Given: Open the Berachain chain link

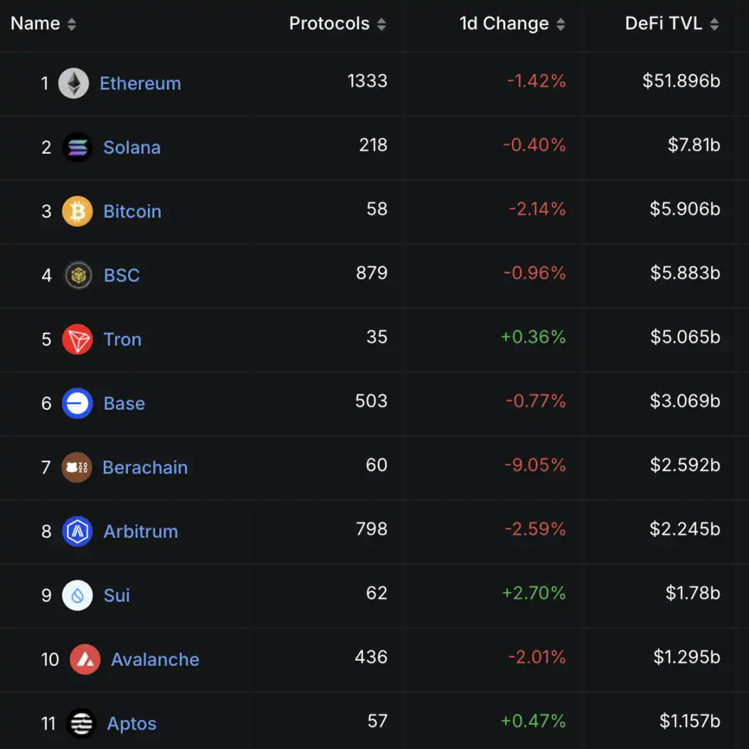Looking at the screenshot, I should point(145,467).
